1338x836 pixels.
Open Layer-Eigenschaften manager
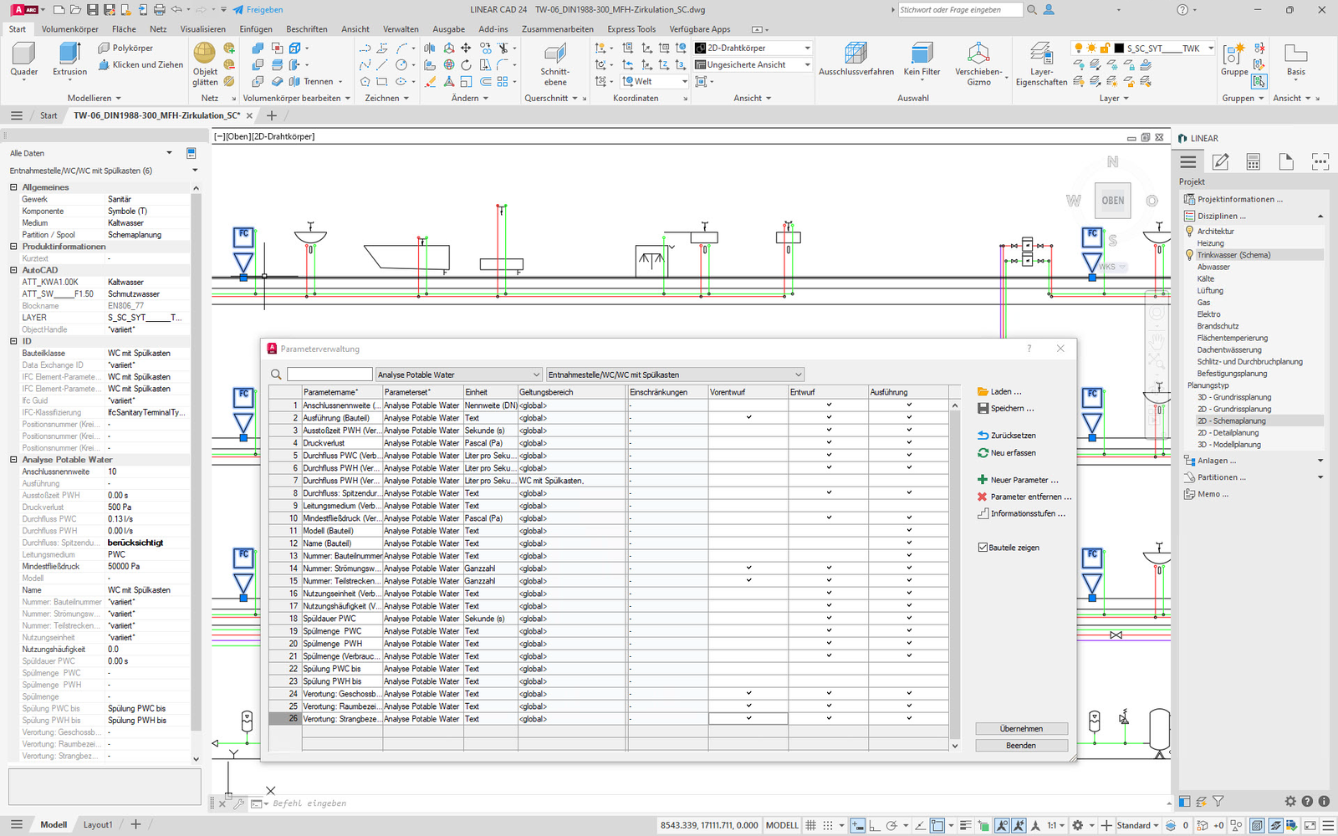coord(1041,54)
